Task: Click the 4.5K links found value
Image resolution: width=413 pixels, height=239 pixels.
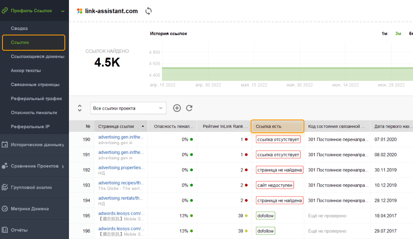Action: coord(107,62)
